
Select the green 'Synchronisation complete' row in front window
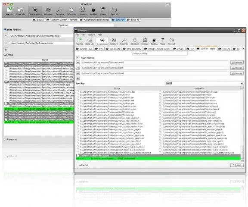click(158, 158)
